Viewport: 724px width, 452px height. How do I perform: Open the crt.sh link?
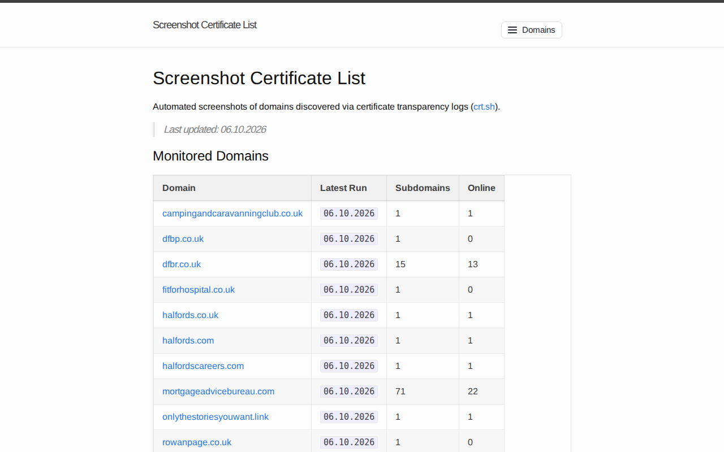click(484, 106)
